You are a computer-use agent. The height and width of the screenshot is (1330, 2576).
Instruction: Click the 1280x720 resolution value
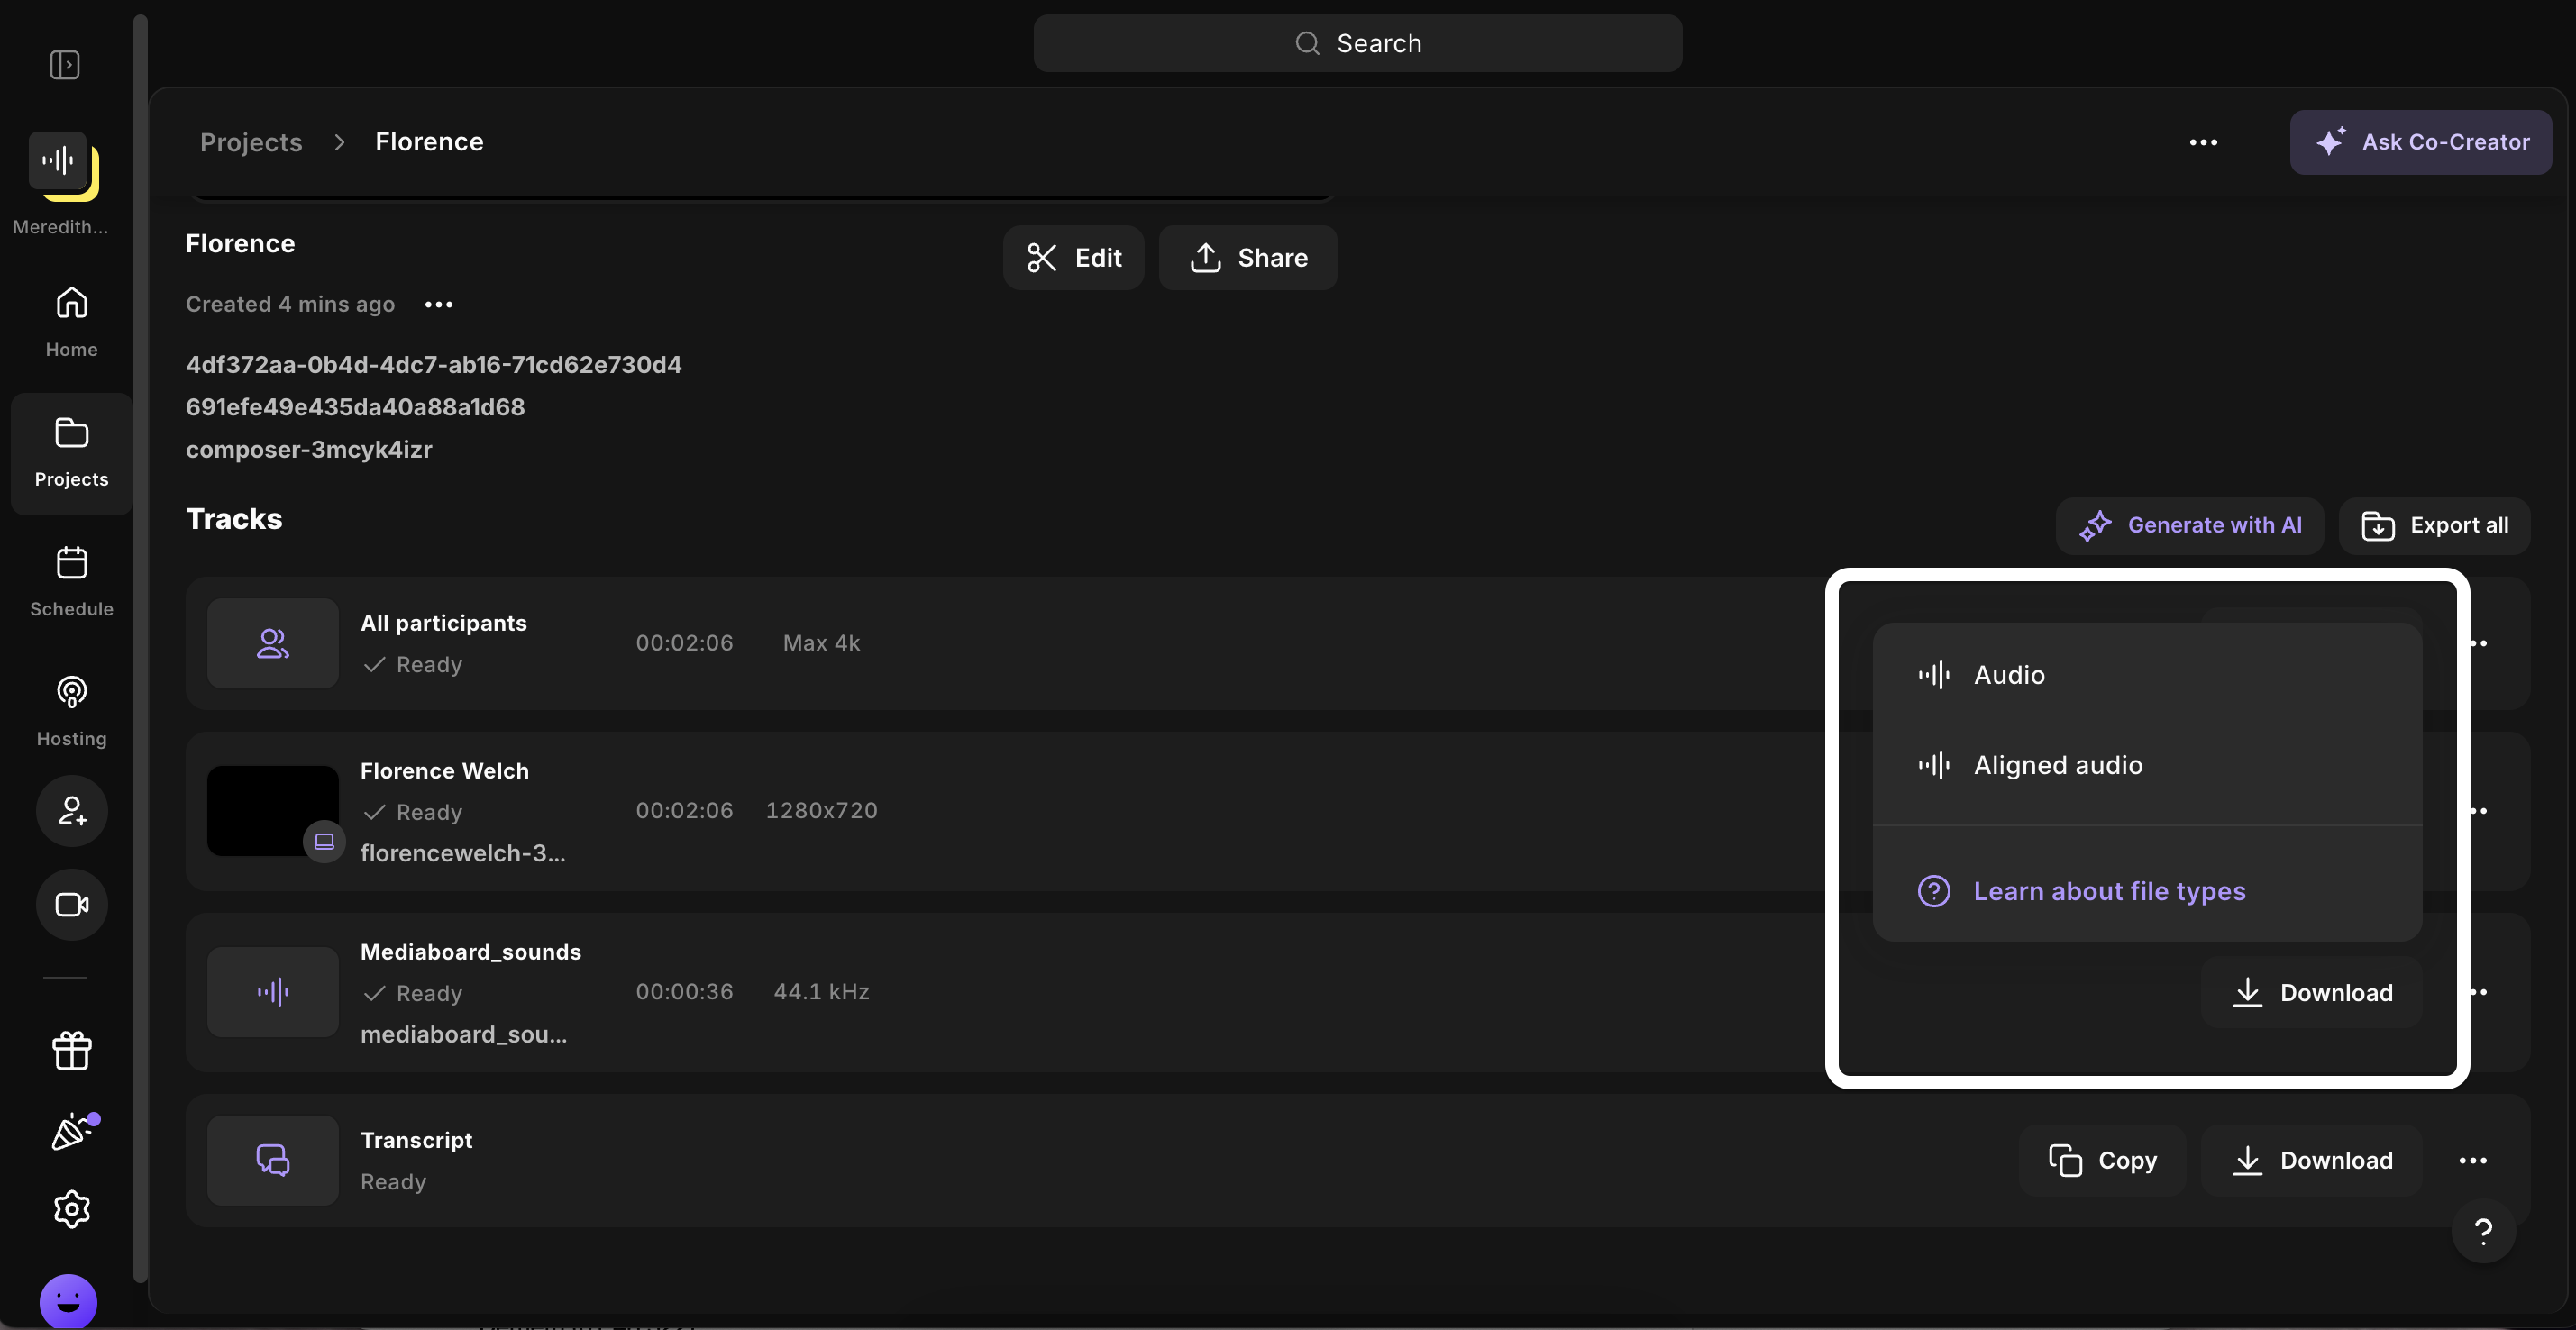[x=821, y=810]
